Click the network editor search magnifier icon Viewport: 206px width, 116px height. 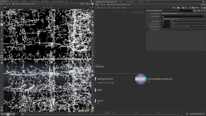point(202,8)
